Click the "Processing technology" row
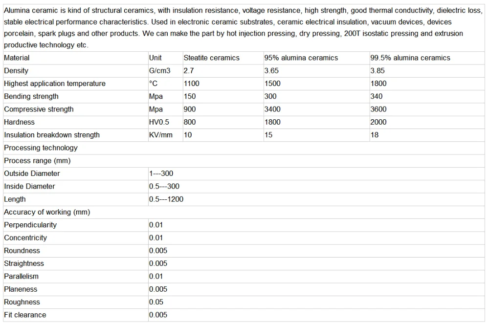This screenshot has width=489, height=324. [41, 148]
